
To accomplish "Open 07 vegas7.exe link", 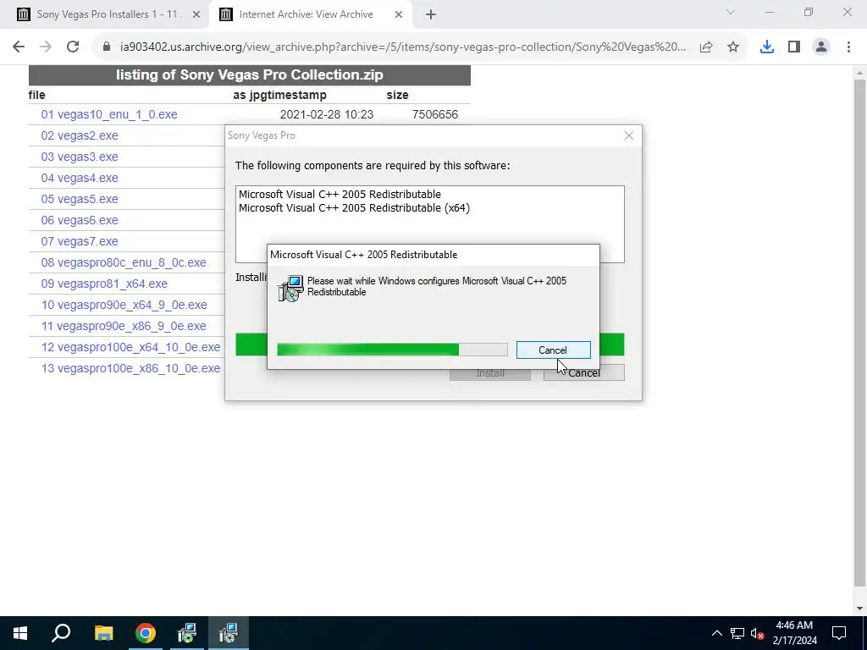I will pyautogui.click(x=79, y=241).
